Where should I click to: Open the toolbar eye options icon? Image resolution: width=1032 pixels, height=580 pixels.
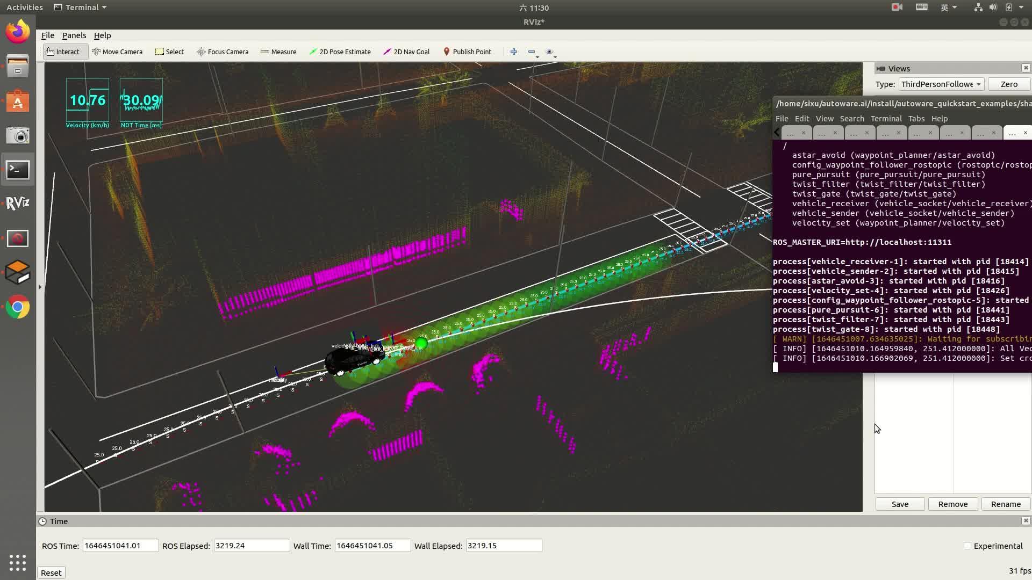550,52
